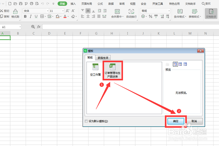Align text to top of cell
Image resolution: width=219 pixels, height=146 pixels.
coord(82,11)
